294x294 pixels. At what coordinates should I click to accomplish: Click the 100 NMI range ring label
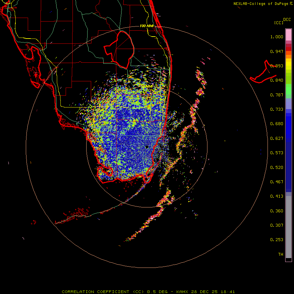point(147,26)
